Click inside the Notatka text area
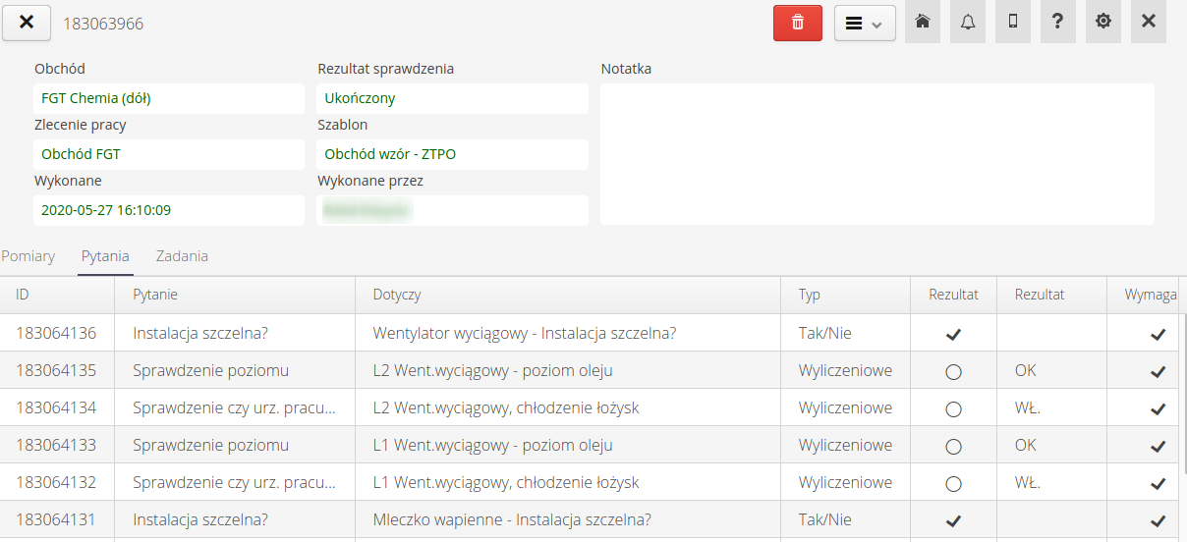Viewport: 1187px width, 542px height. coord(876,154)
